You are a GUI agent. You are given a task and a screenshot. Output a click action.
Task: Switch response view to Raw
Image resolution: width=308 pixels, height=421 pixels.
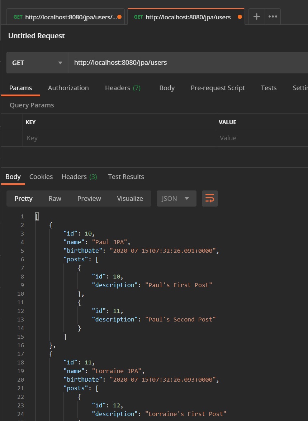point(55,199)
